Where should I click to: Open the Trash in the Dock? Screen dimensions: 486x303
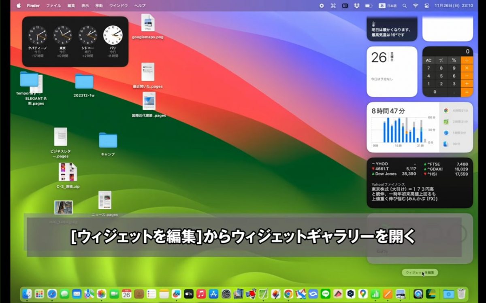tap(461, 294)
